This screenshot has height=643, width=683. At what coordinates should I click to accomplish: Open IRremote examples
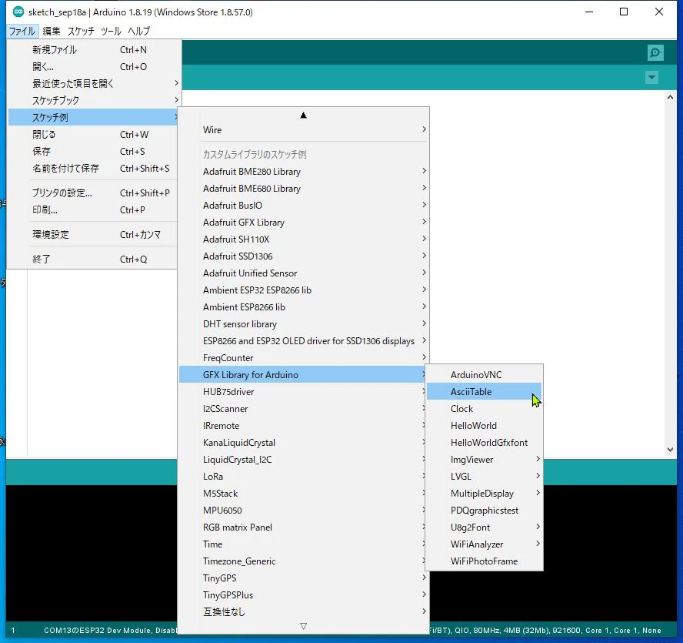tap(302, 426)
